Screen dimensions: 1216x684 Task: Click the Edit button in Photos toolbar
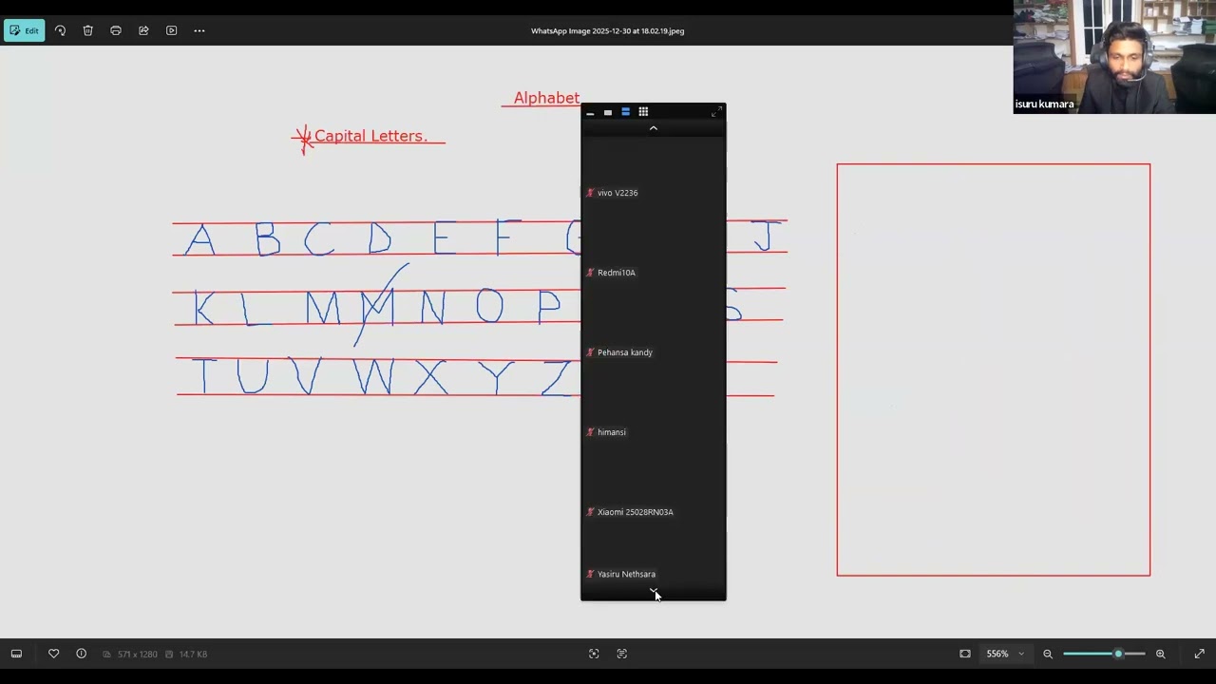pos(24,30)
